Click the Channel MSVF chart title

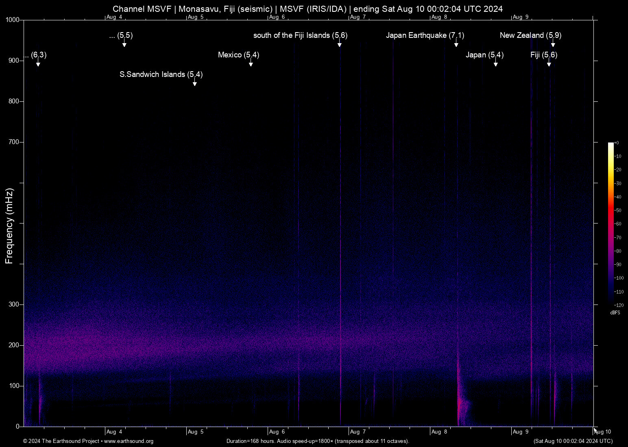click(x=308, y=9)
